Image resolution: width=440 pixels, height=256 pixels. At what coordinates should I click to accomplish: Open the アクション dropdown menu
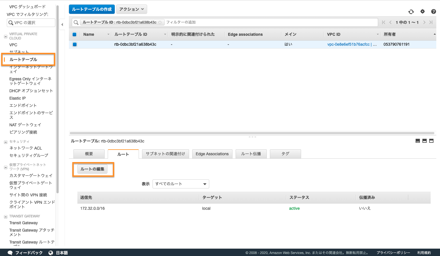[132, 9]
